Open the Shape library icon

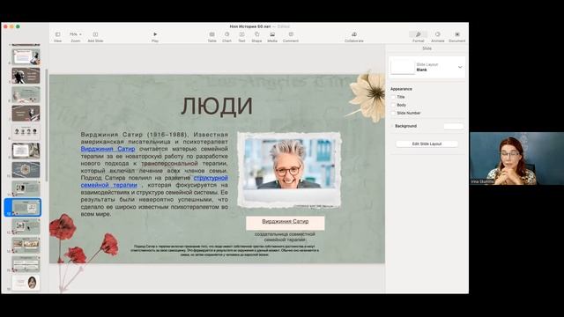tap(256, 34)
